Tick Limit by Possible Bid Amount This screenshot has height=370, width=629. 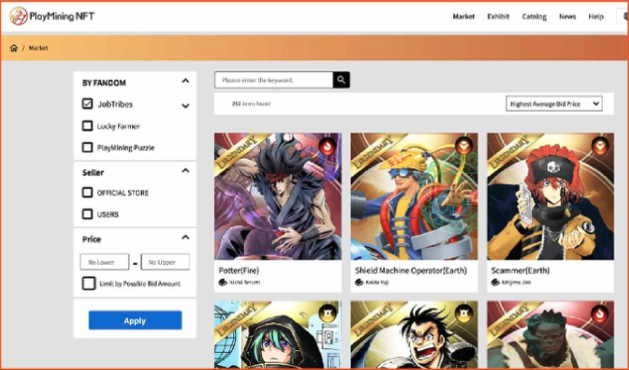point(89,283)
